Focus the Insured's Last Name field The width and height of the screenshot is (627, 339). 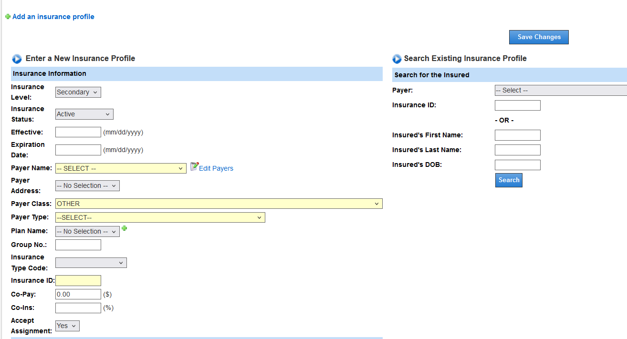click(517, 150)
